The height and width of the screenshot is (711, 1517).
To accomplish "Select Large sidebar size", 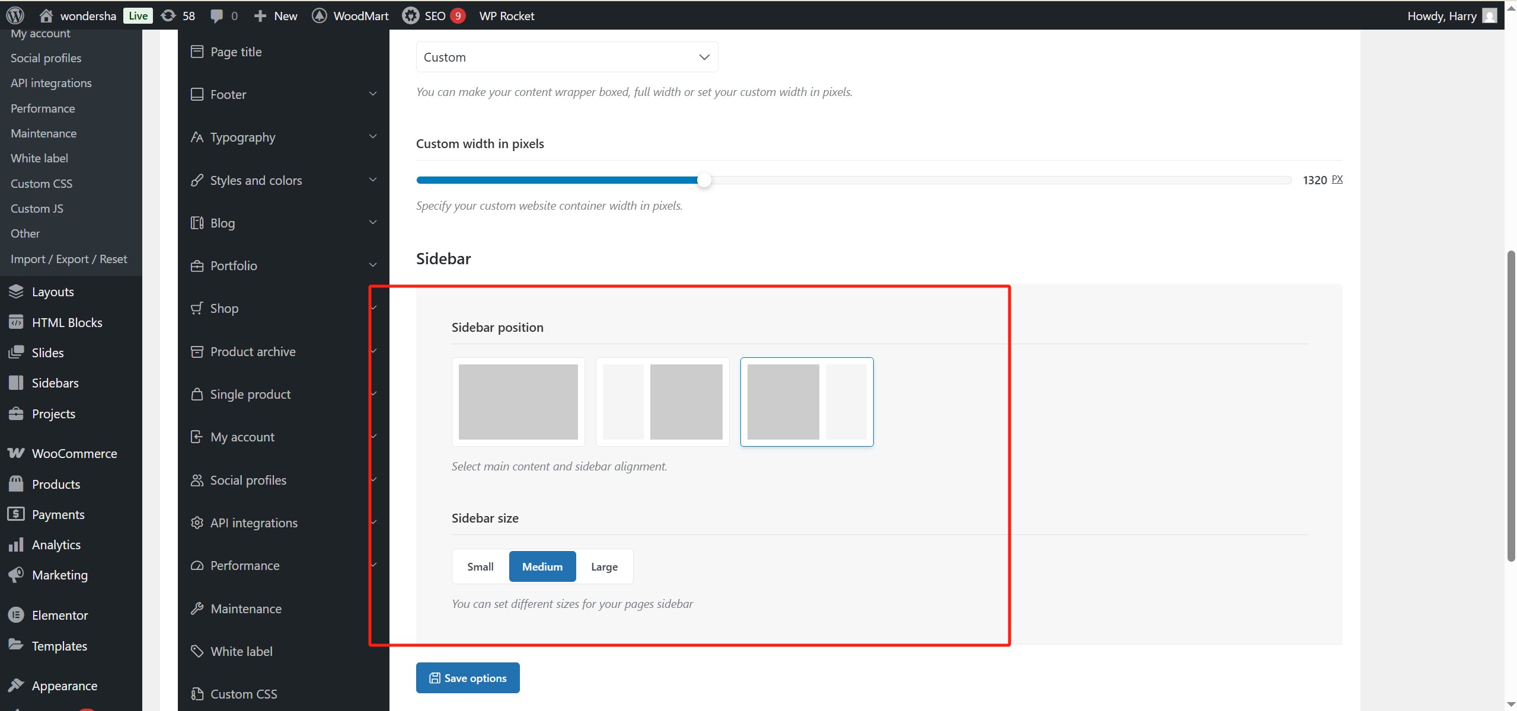I will click(604, 566).
